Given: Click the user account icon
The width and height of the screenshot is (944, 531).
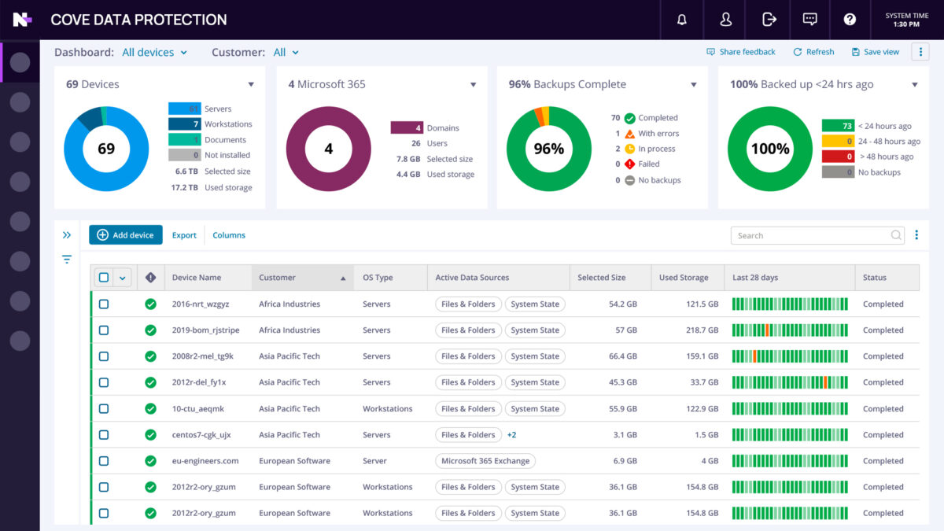Looking at the screenshot, I should point(725,20).
